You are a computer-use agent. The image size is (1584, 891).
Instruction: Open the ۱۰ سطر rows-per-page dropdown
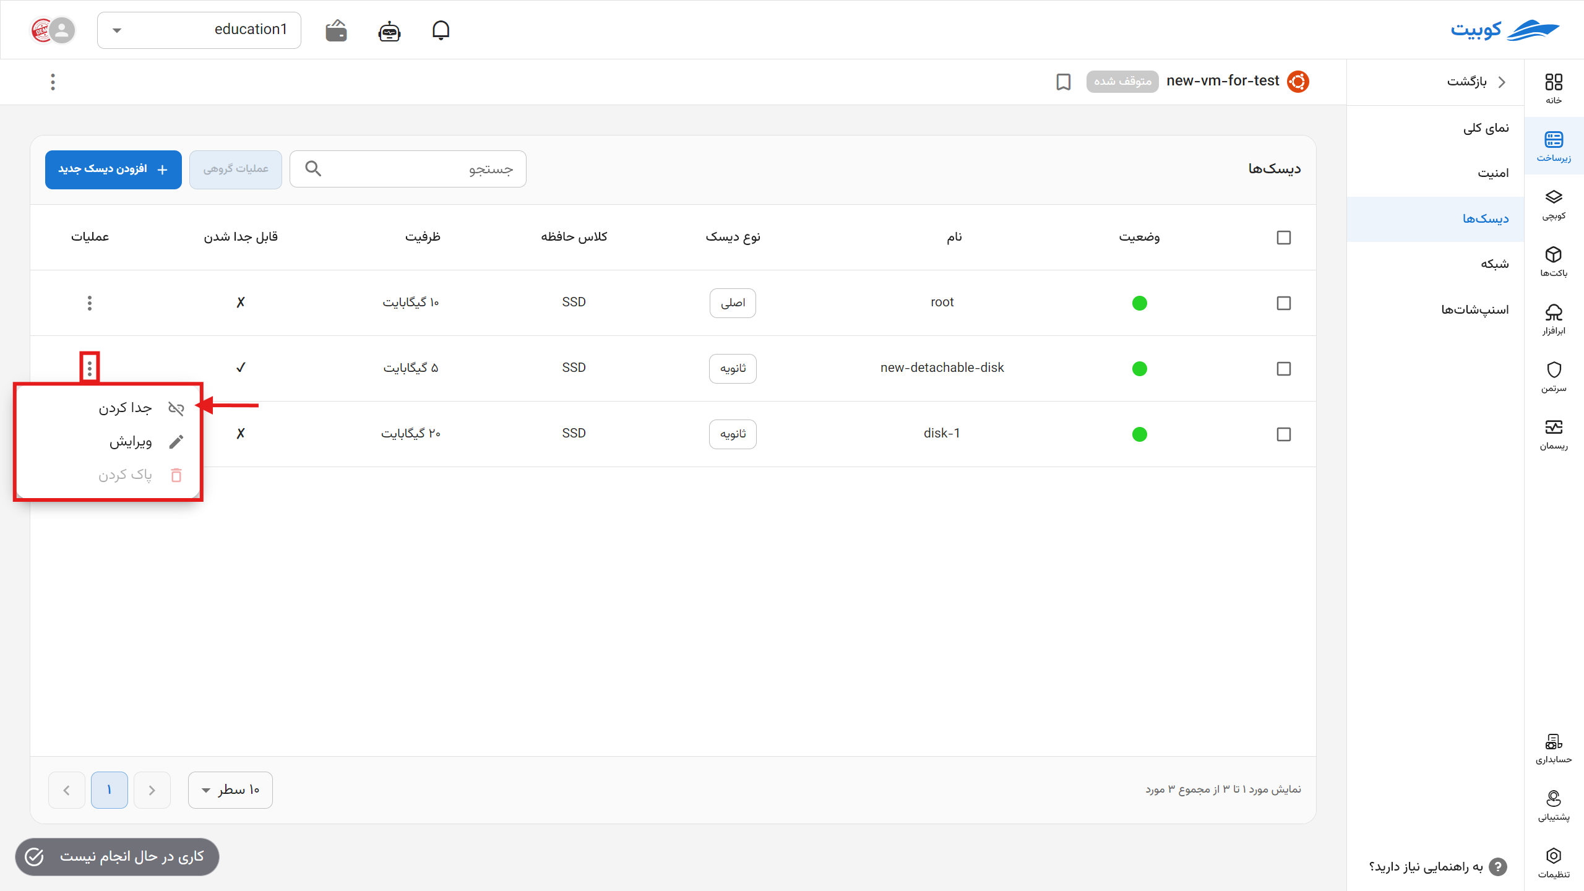(230, 790)
